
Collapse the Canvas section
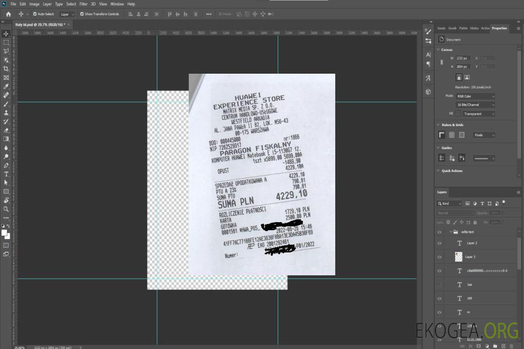click(438, 49)
